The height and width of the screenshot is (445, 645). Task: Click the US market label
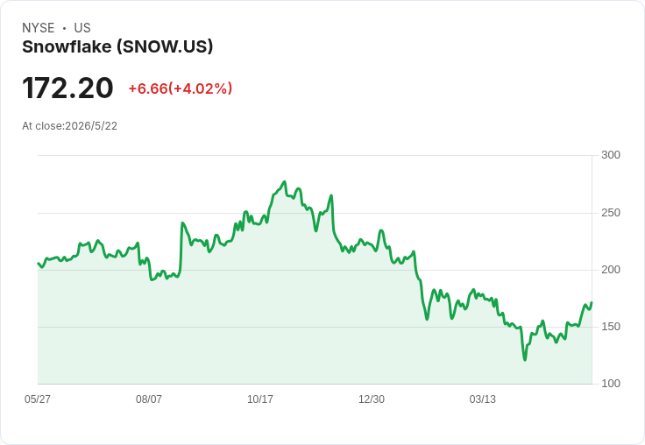point(82,28)
